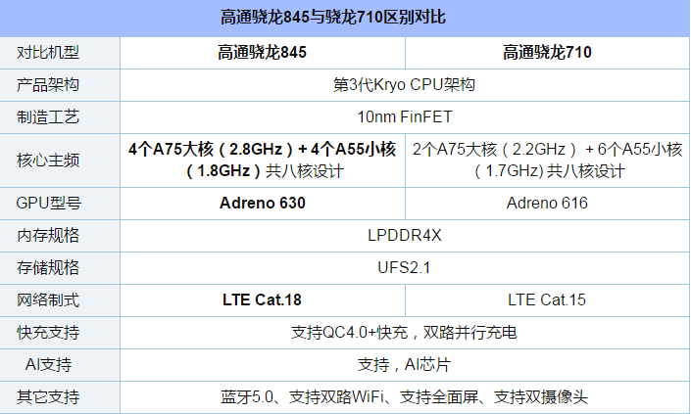Screen dimensions: 691x414
Task: Select the LPDDR4X memory cell
Action: click(x=405, y=235)
